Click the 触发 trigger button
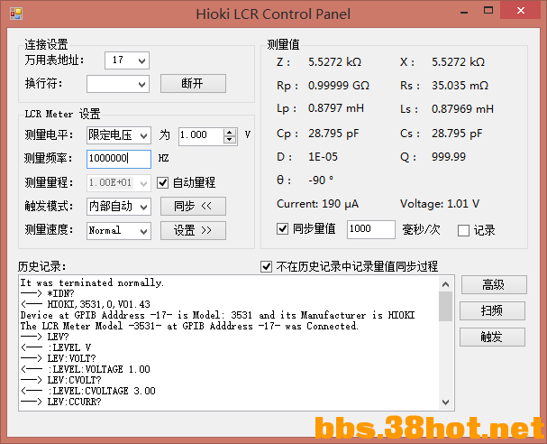Screen dimensions: 547x444 [492, 338]
